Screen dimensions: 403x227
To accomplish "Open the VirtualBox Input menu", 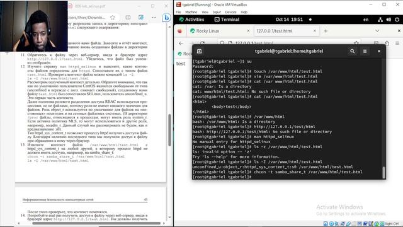I will (217, 12).
